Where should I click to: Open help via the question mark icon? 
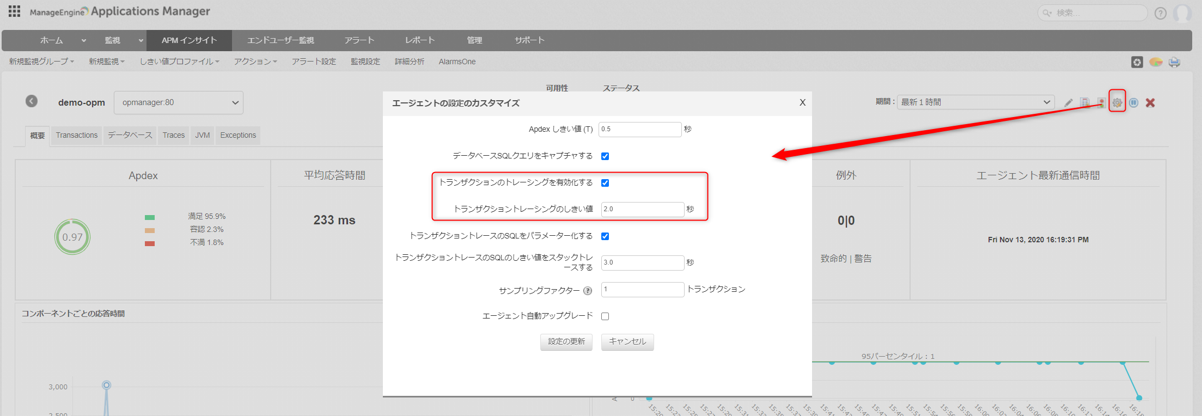1161,13
